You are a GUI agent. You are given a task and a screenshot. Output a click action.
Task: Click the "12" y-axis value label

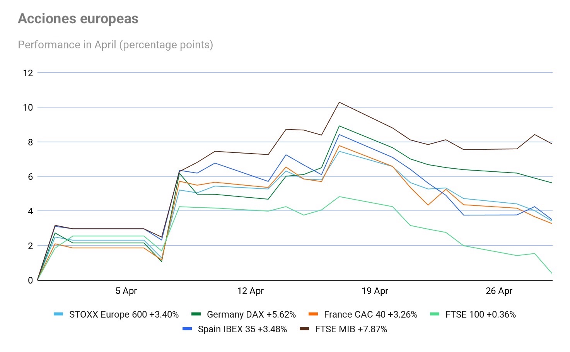(x=28, y=73)
